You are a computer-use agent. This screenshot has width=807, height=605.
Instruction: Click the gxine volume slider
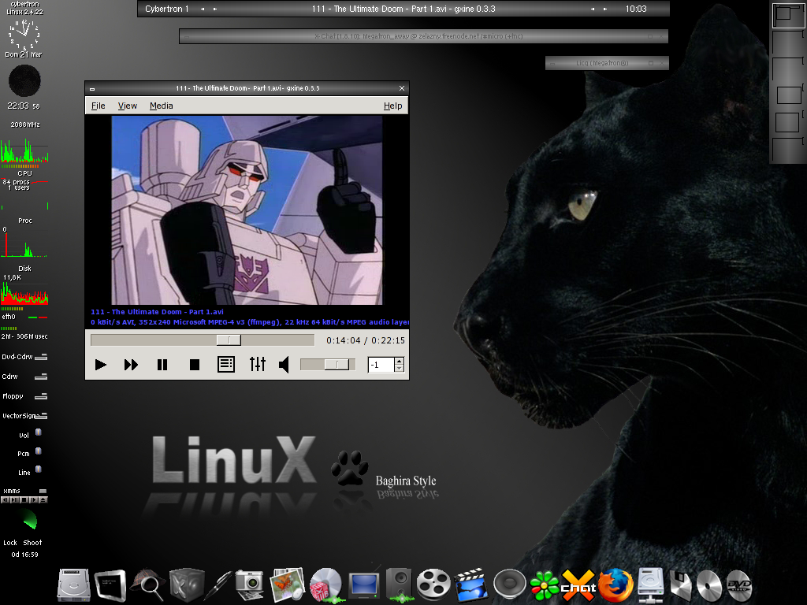click(327, 365)
